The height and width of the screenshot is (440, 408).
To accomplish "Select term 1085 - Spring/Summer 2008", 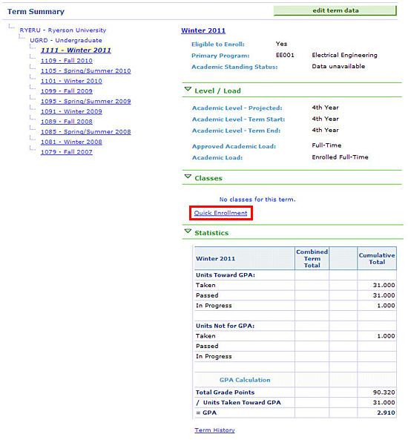I will pos(85,131).
